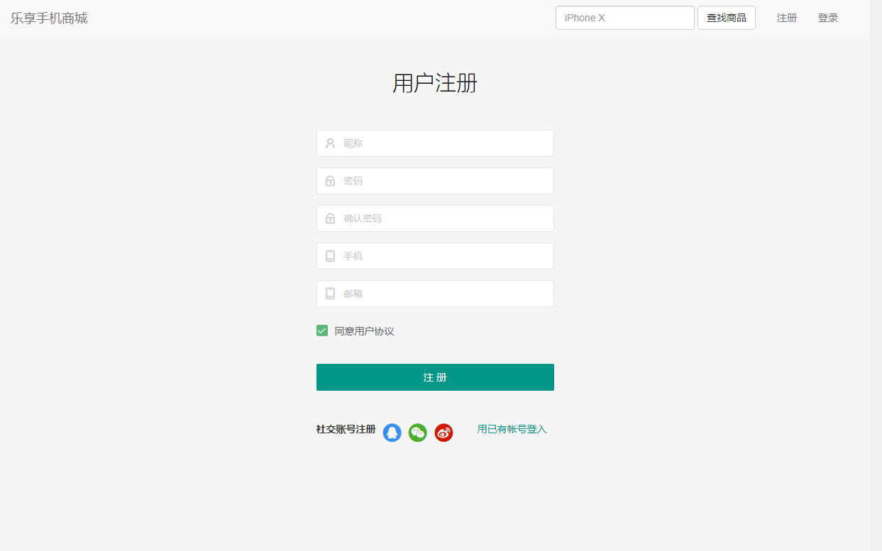Focus the 密码 password input
This screenshot has height=551, width=882.
[x=435, y=181]
